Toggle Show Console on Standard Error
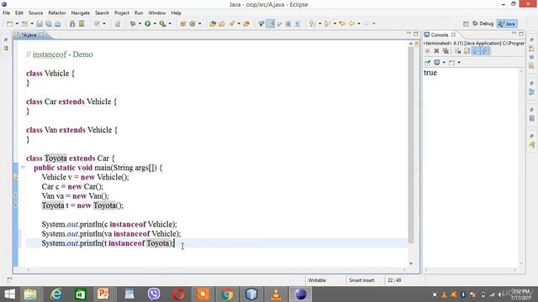The height and width of the screenshot is (302, 538). [x=486, y=51]
